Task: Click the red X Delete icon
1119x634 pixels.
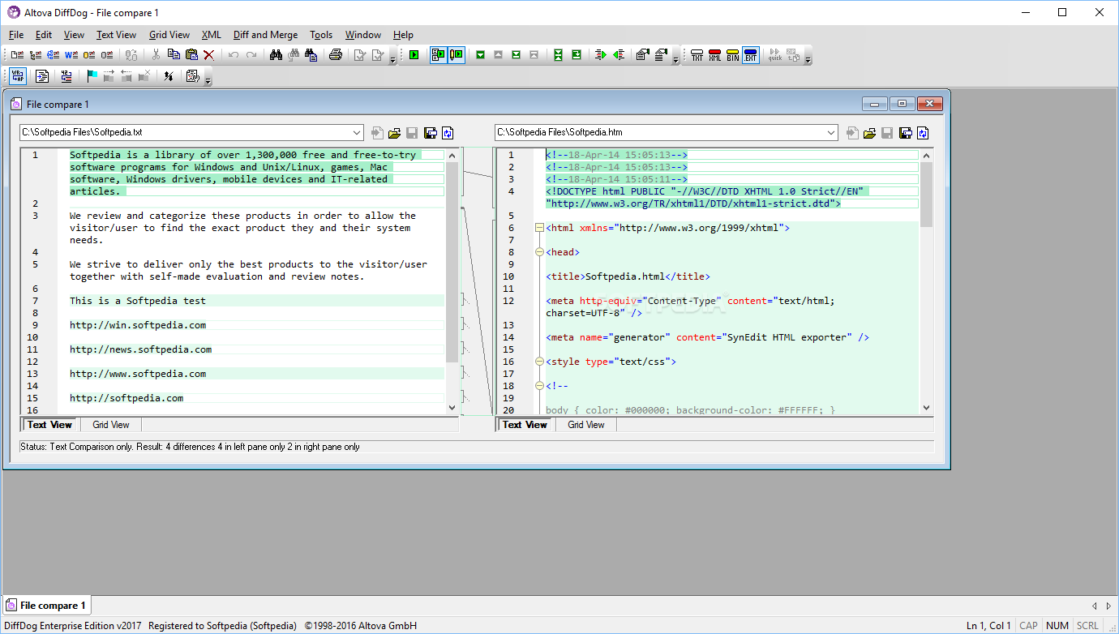Action: tap(209, 55)
